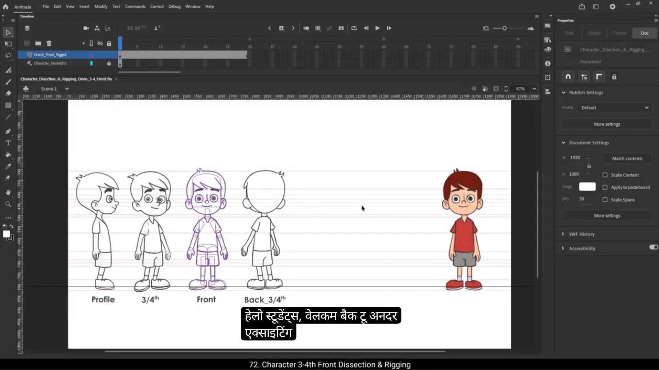Click the Test Movie play icon in title bar
The width and height of the screenshot is (659, 370).
pyautogui.click(x=613, y=7)
